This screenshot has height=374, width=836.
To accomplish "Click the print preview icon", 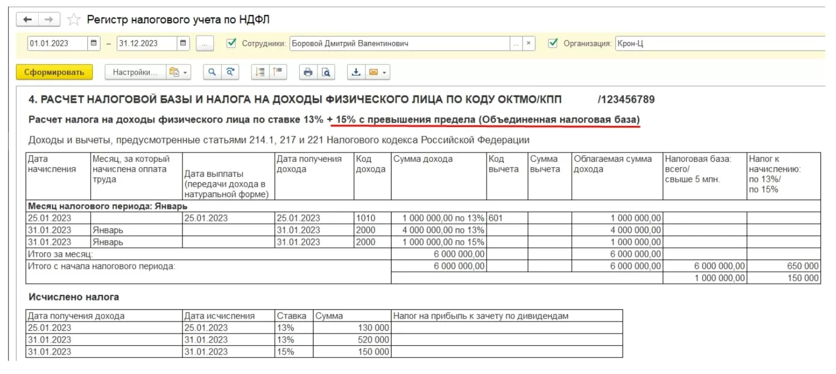I will [x=326, y=72].
